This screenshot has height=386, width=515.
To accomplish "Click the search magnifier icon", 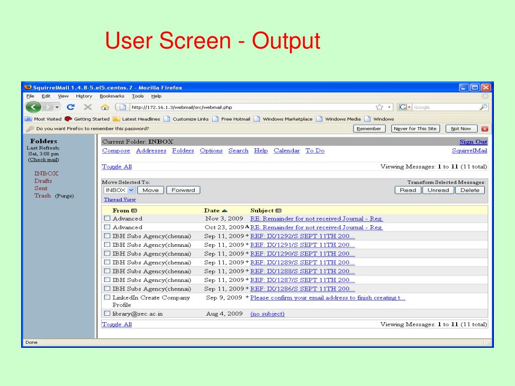I will click(483, 107).
